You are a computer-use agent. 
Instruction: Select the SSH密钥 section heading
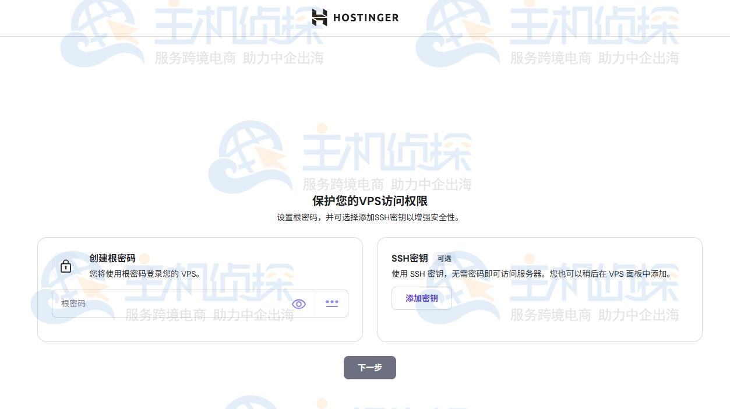pos(409,259)
